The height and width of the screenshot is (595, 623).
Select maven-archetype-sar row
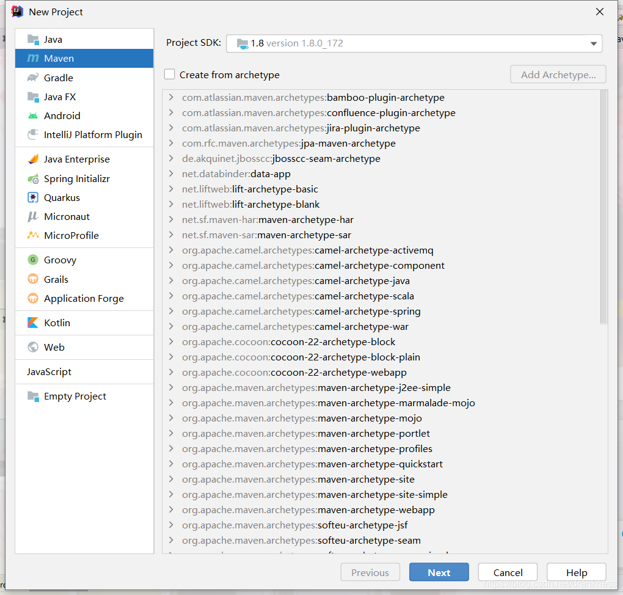[381, 235]
